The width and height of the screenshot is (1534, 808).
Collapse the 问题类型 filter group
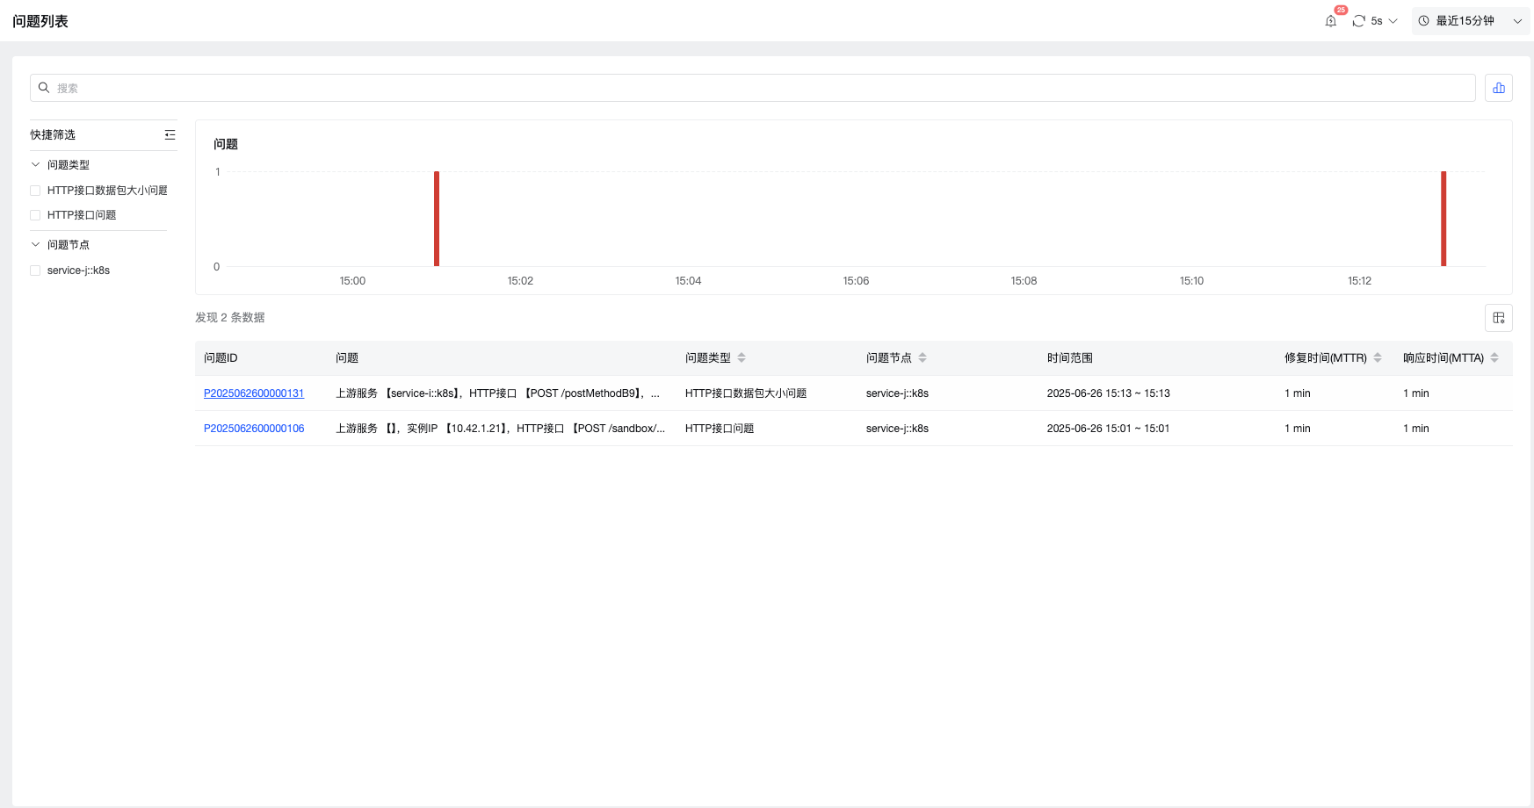point(36,165)
